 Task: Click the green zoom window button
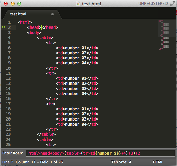point(19,4)
